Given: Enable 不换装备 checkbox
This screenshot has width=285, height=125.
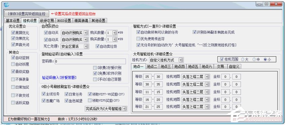Looking at the screenshot, I should (20, 79).
